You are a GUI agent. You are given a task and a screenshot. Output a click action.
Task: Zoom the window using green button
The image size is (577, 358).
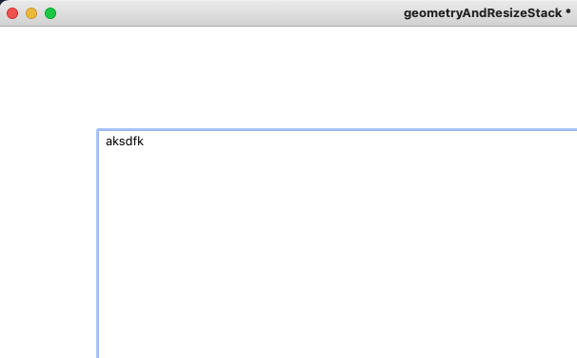pos(50,13)
